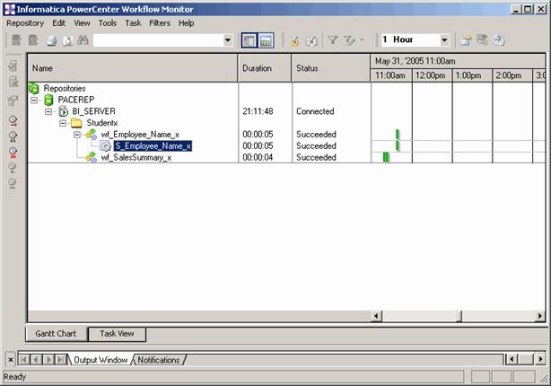The image size is (551, 386).
Task: Select the S_Employee_Name_x session
Action: pyautogui.click(x=153, y=146)
